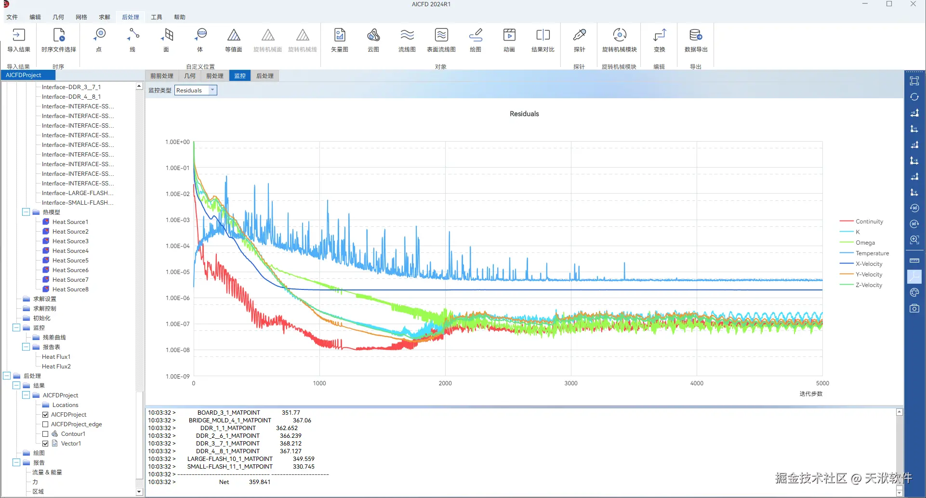
Task: Collapse the 后处理 tree node
Action: click(x=7, y=376)
